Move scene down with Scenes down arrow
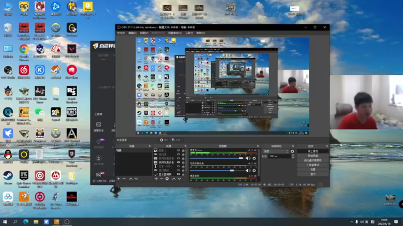Viewport: 403px width, 226px height. 136,179
